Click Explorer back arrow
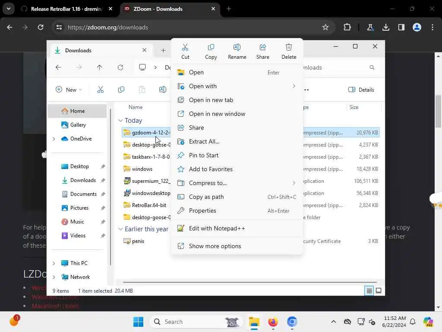This screenshot has height=332, width=442. click(58, 67)
